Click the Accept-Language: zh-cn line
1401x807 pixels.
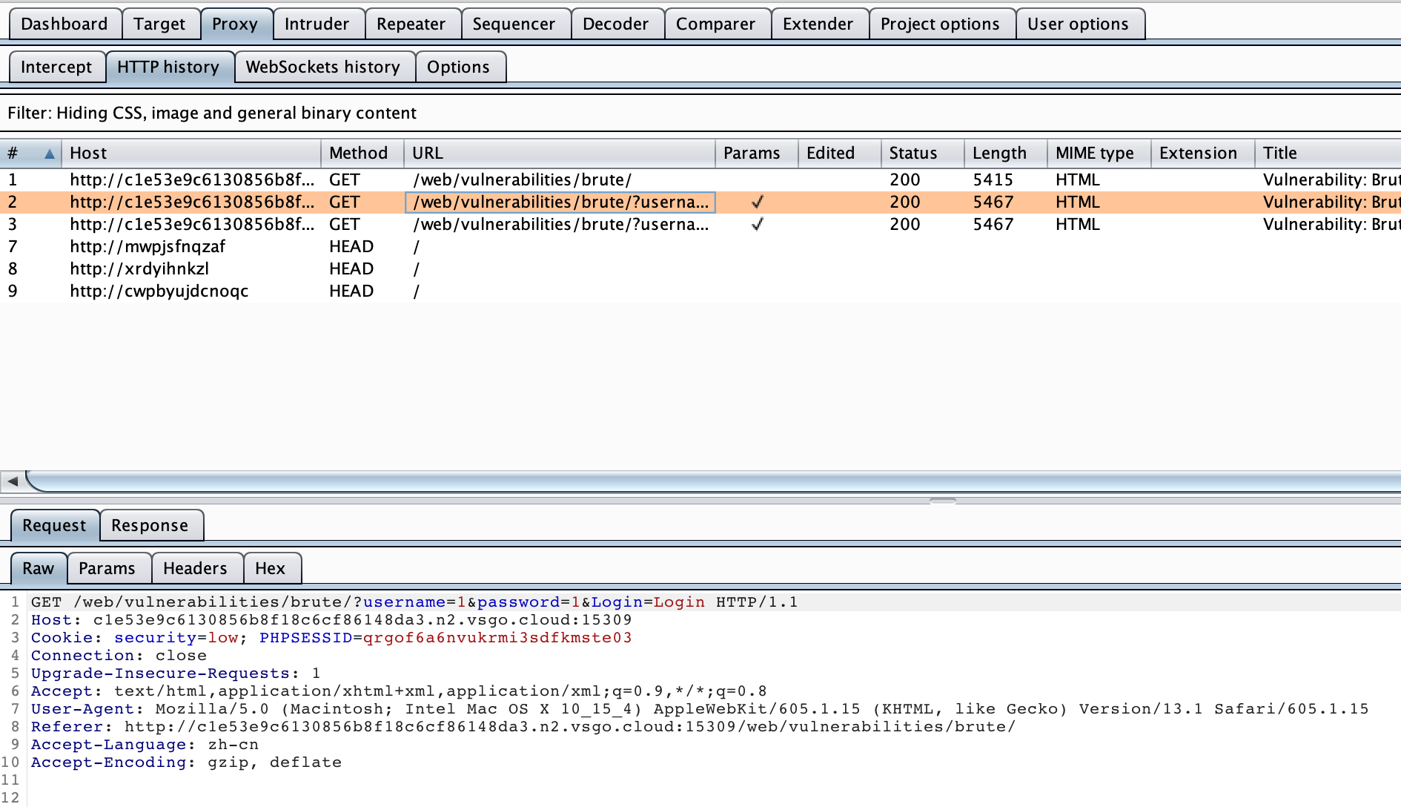pos(145,745)
